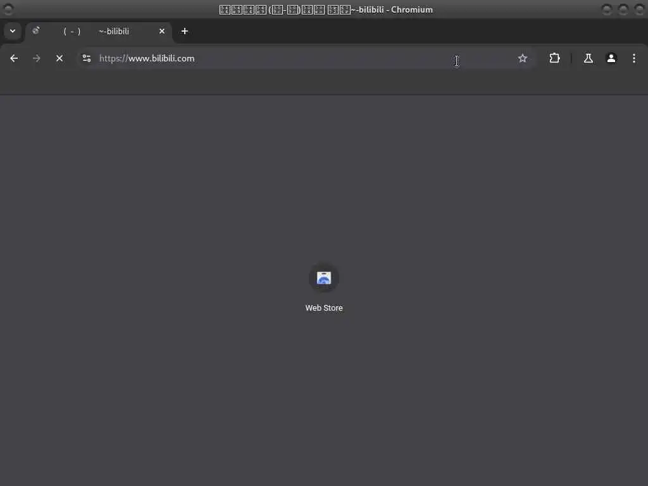Minimize the Chromium window
648x486 pixels.
[x=607, y=9]
